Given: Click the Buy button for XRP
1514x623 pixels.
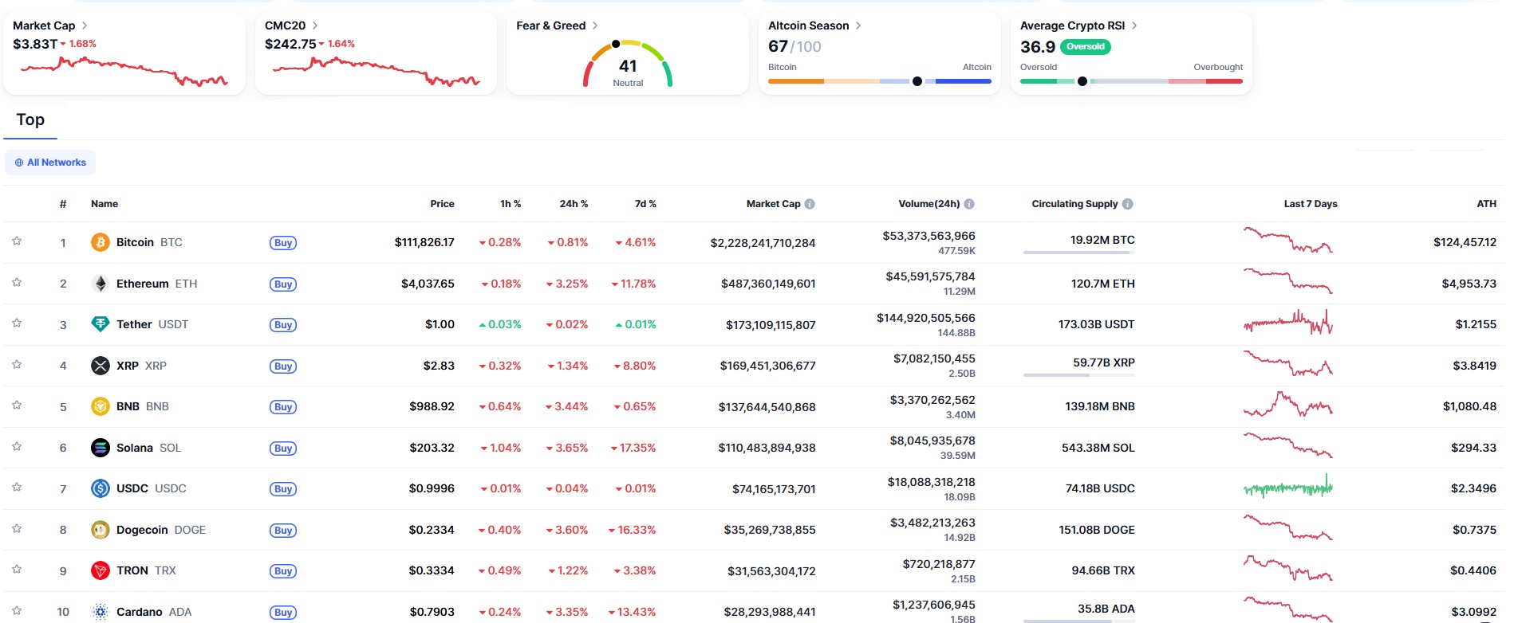Looking at the screenshot, I should [x=283, y=366].
